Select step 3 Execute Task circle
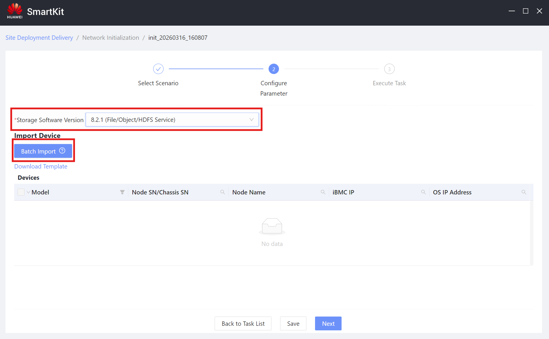 tap(389, 69)
